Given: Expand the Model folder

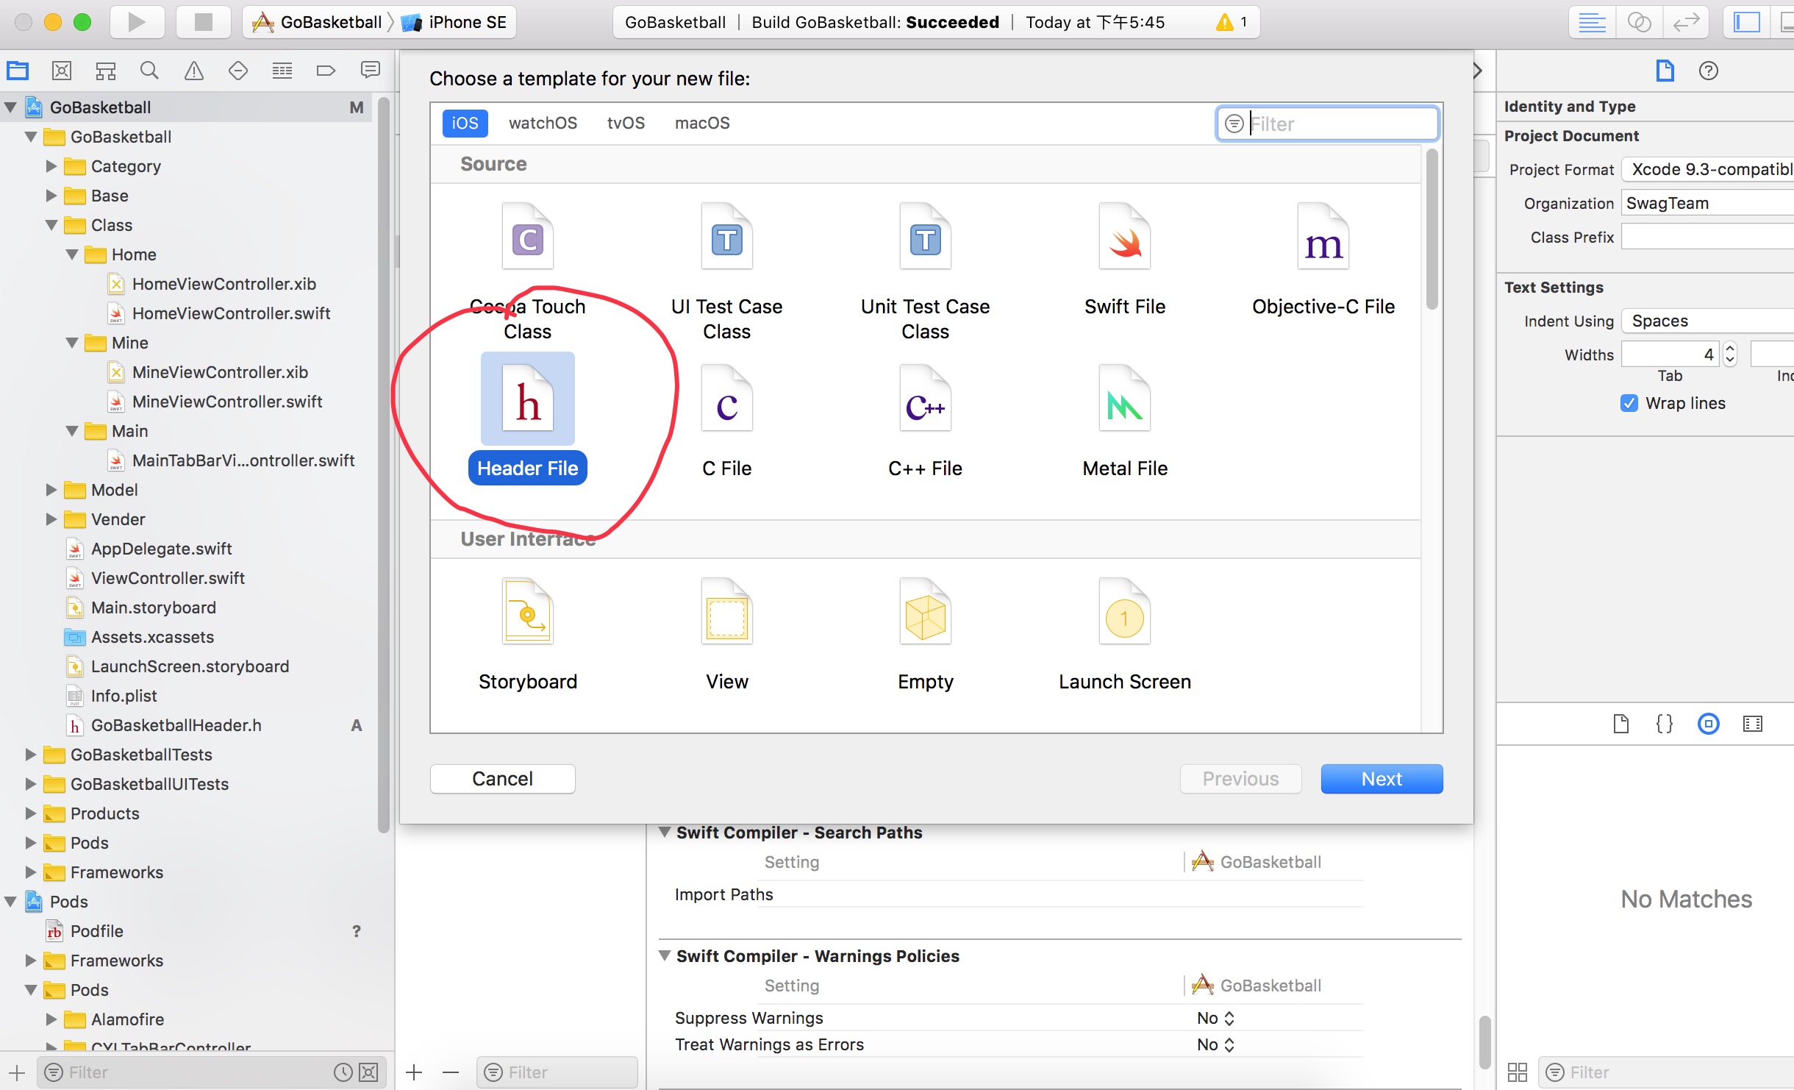Looking at the screenshot, I should coord(51,490).
